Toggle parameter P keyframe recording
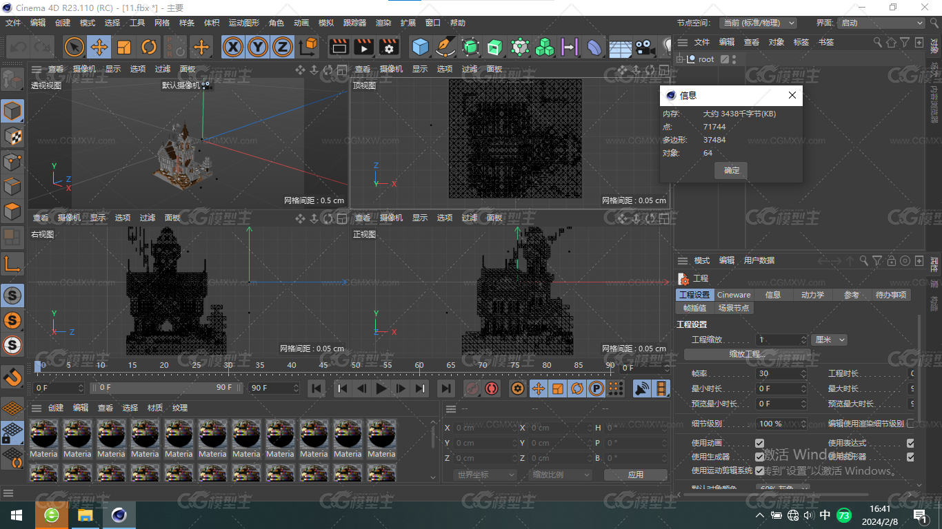The image size is (942, 529). 597,388
